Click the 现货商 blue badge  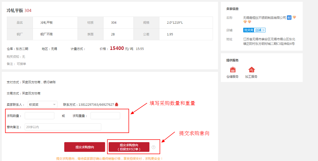(249, 30)
